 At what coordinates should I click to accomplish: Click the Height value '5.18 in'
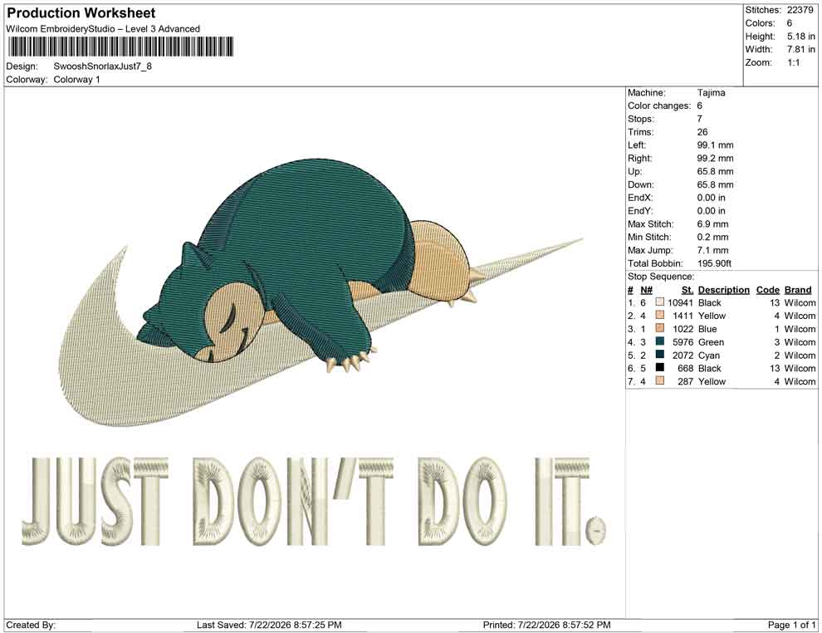[801, 37]
